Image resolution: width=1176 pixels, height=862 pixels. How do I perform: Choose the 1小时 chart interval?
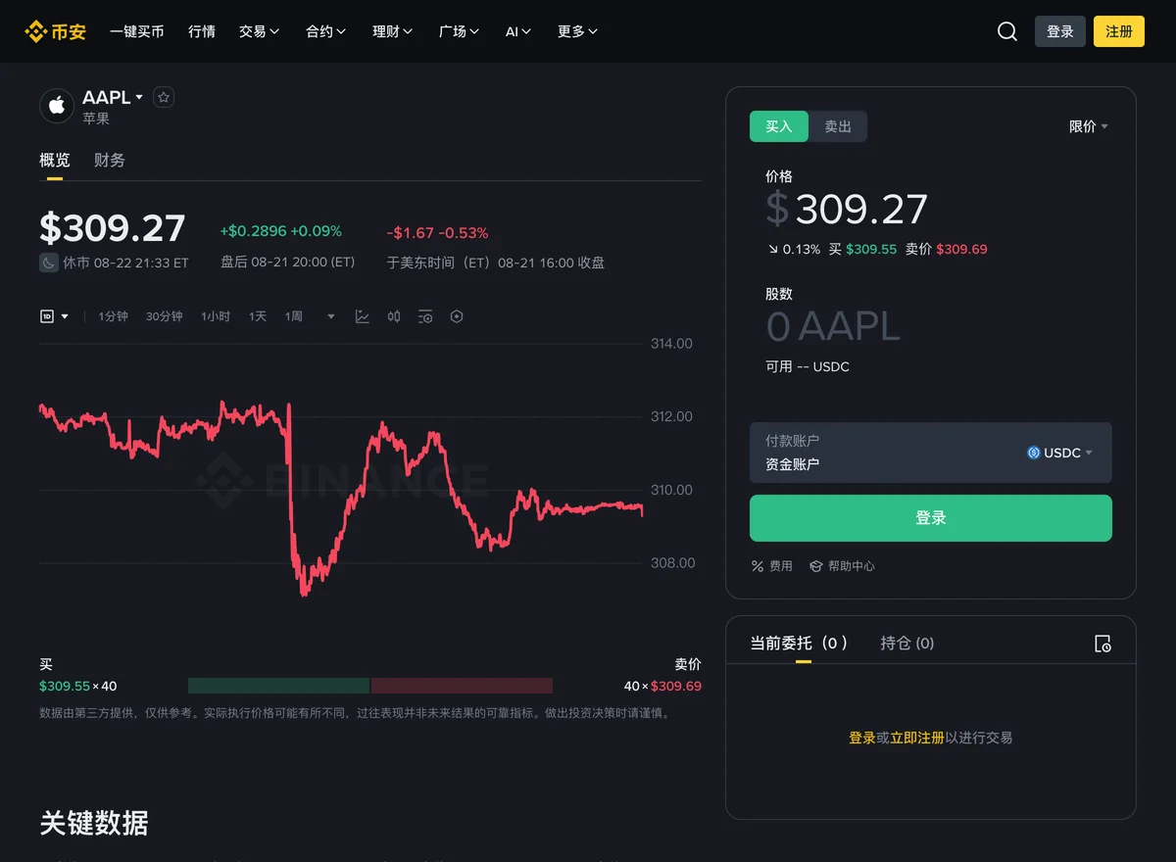[x=216, y=316]
